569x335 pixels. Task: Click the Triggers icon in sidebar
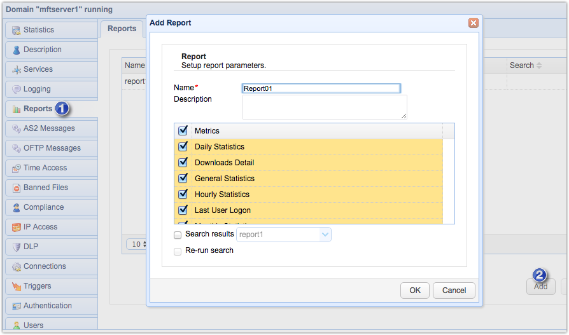(16, 286)
